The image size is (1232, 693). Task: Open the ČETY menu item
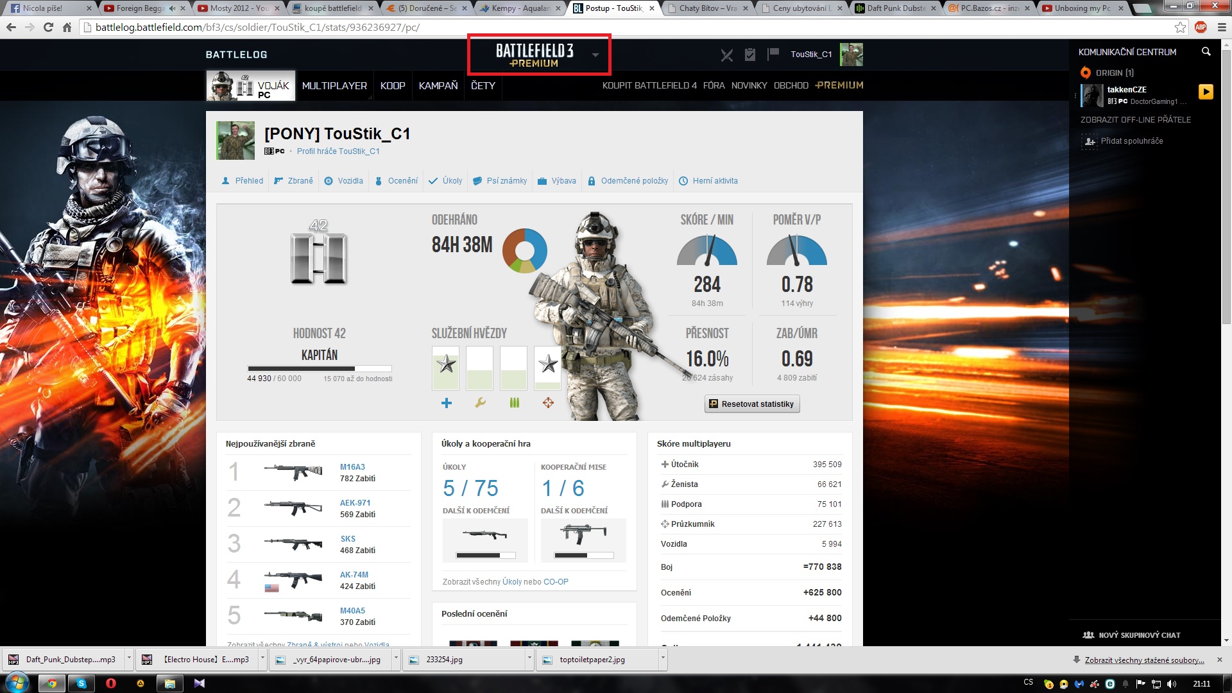(483, 86)
